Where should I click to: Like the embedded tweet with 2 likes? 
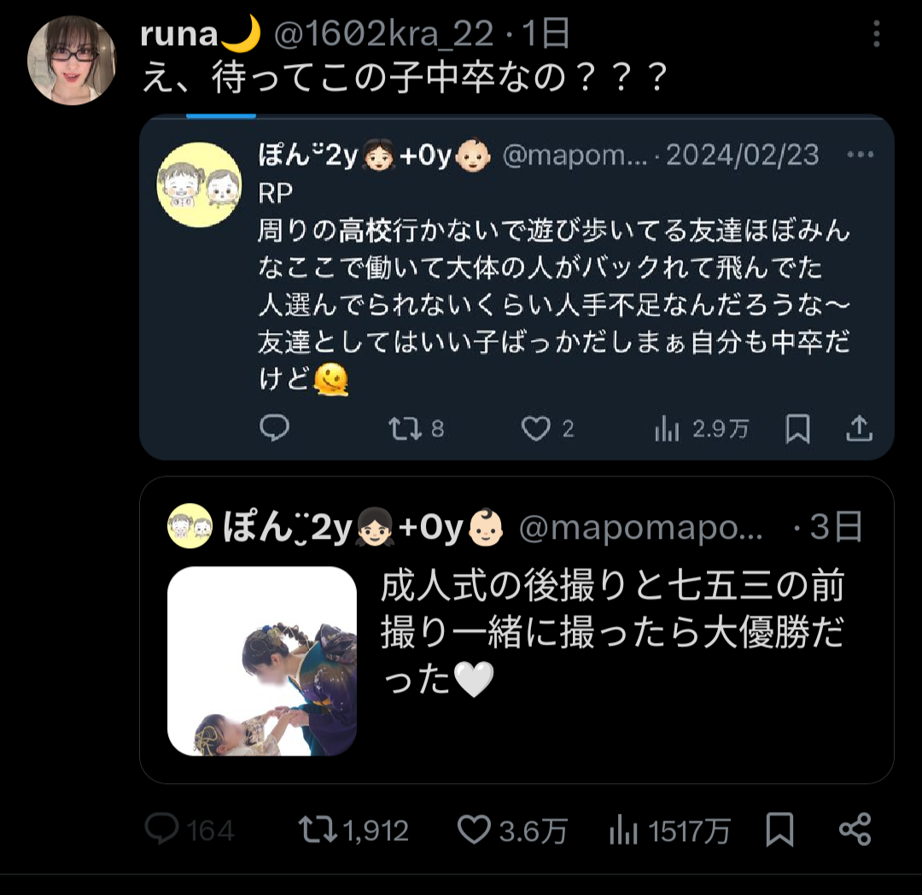coord(535,429)
